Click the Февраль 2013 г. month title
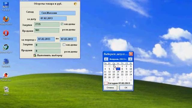The image size is (192, 108). [x=118, y=59]
